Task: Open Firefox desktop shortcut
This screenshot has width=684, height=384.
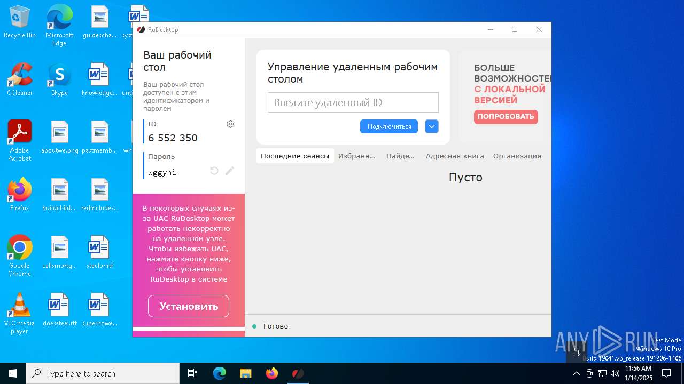Action: 20,195
